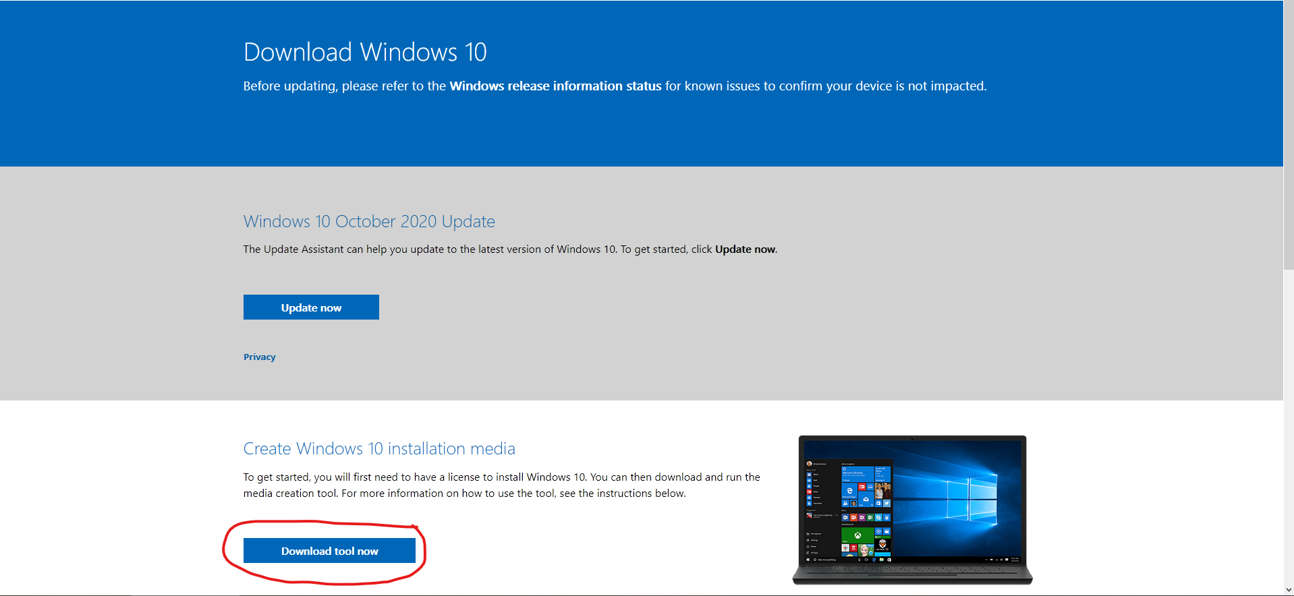The width and height of the screenshot is (1294, 596).
Task: Click the scrollbar down arrow
Action: pos(1289,590)
